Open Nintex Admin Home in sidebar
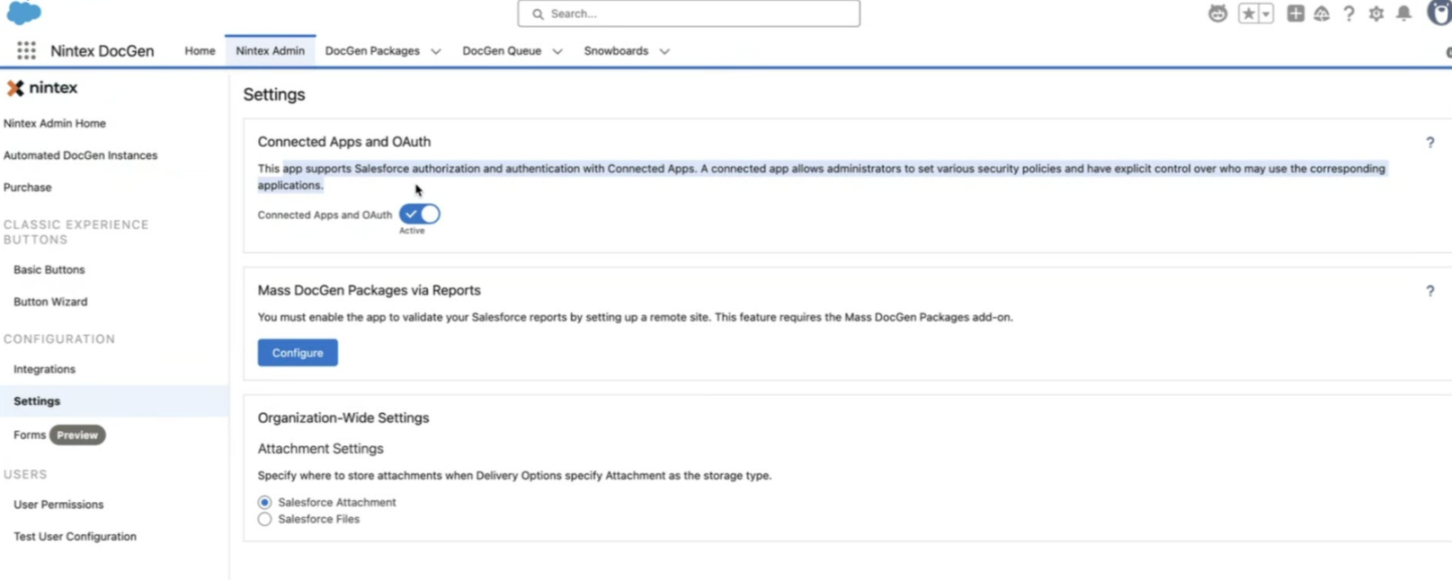 55,123
